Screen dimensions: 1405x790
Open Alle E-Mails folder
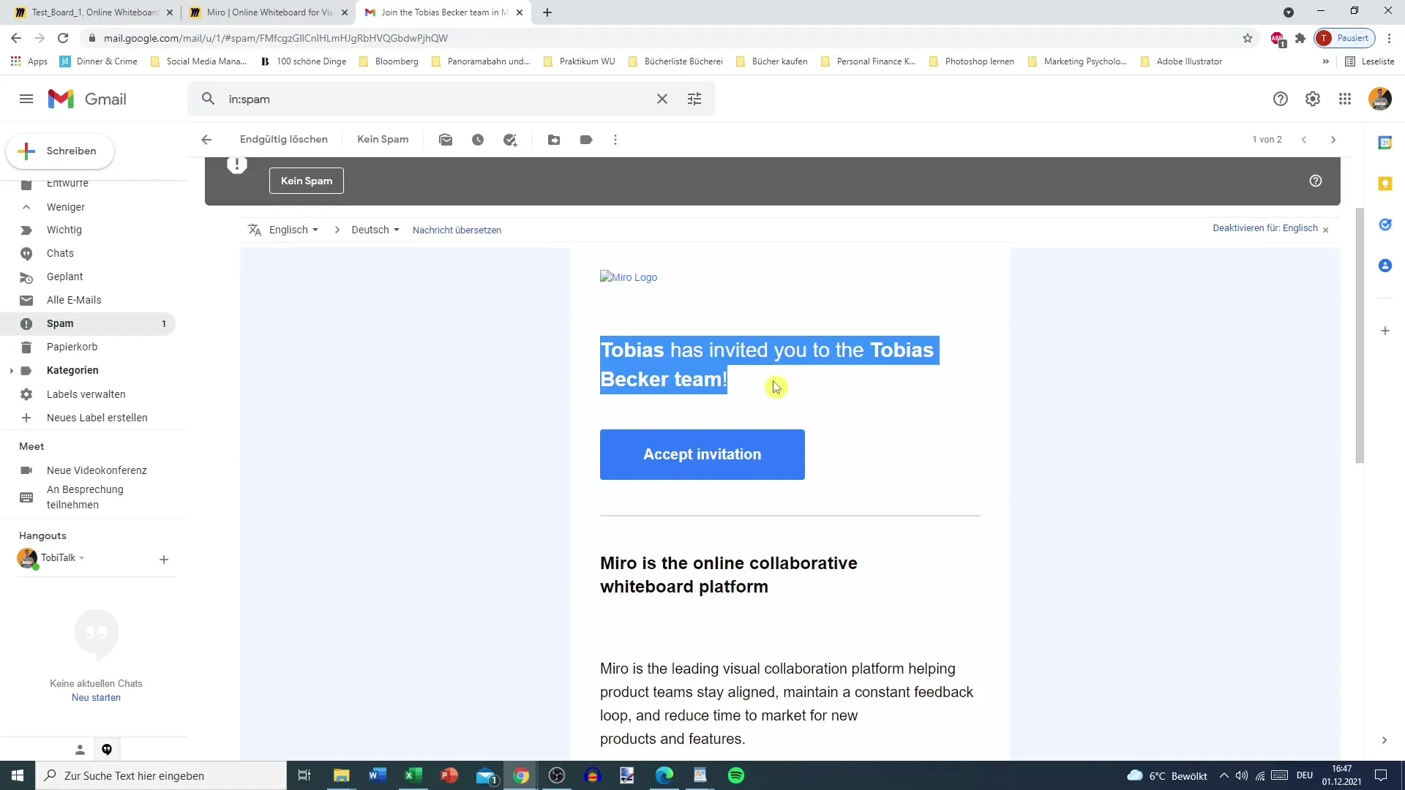74,300
